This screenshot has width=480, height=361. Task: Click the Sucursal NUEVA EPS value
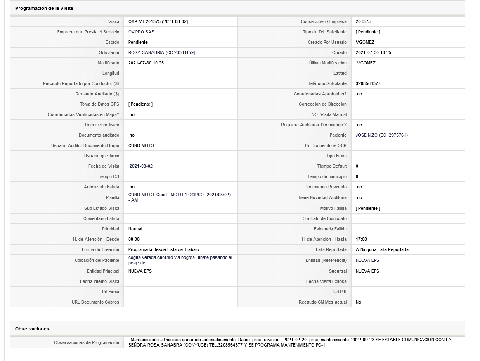pos(367,271)
